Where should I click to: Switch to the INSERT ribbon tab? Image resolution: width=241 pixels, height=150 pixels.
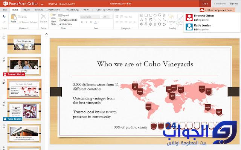27,9
